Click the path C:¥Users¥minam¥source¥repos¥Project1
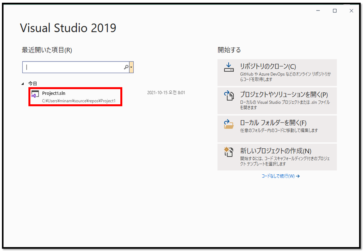This screenshot has height=251, width=363. point(79,101)
